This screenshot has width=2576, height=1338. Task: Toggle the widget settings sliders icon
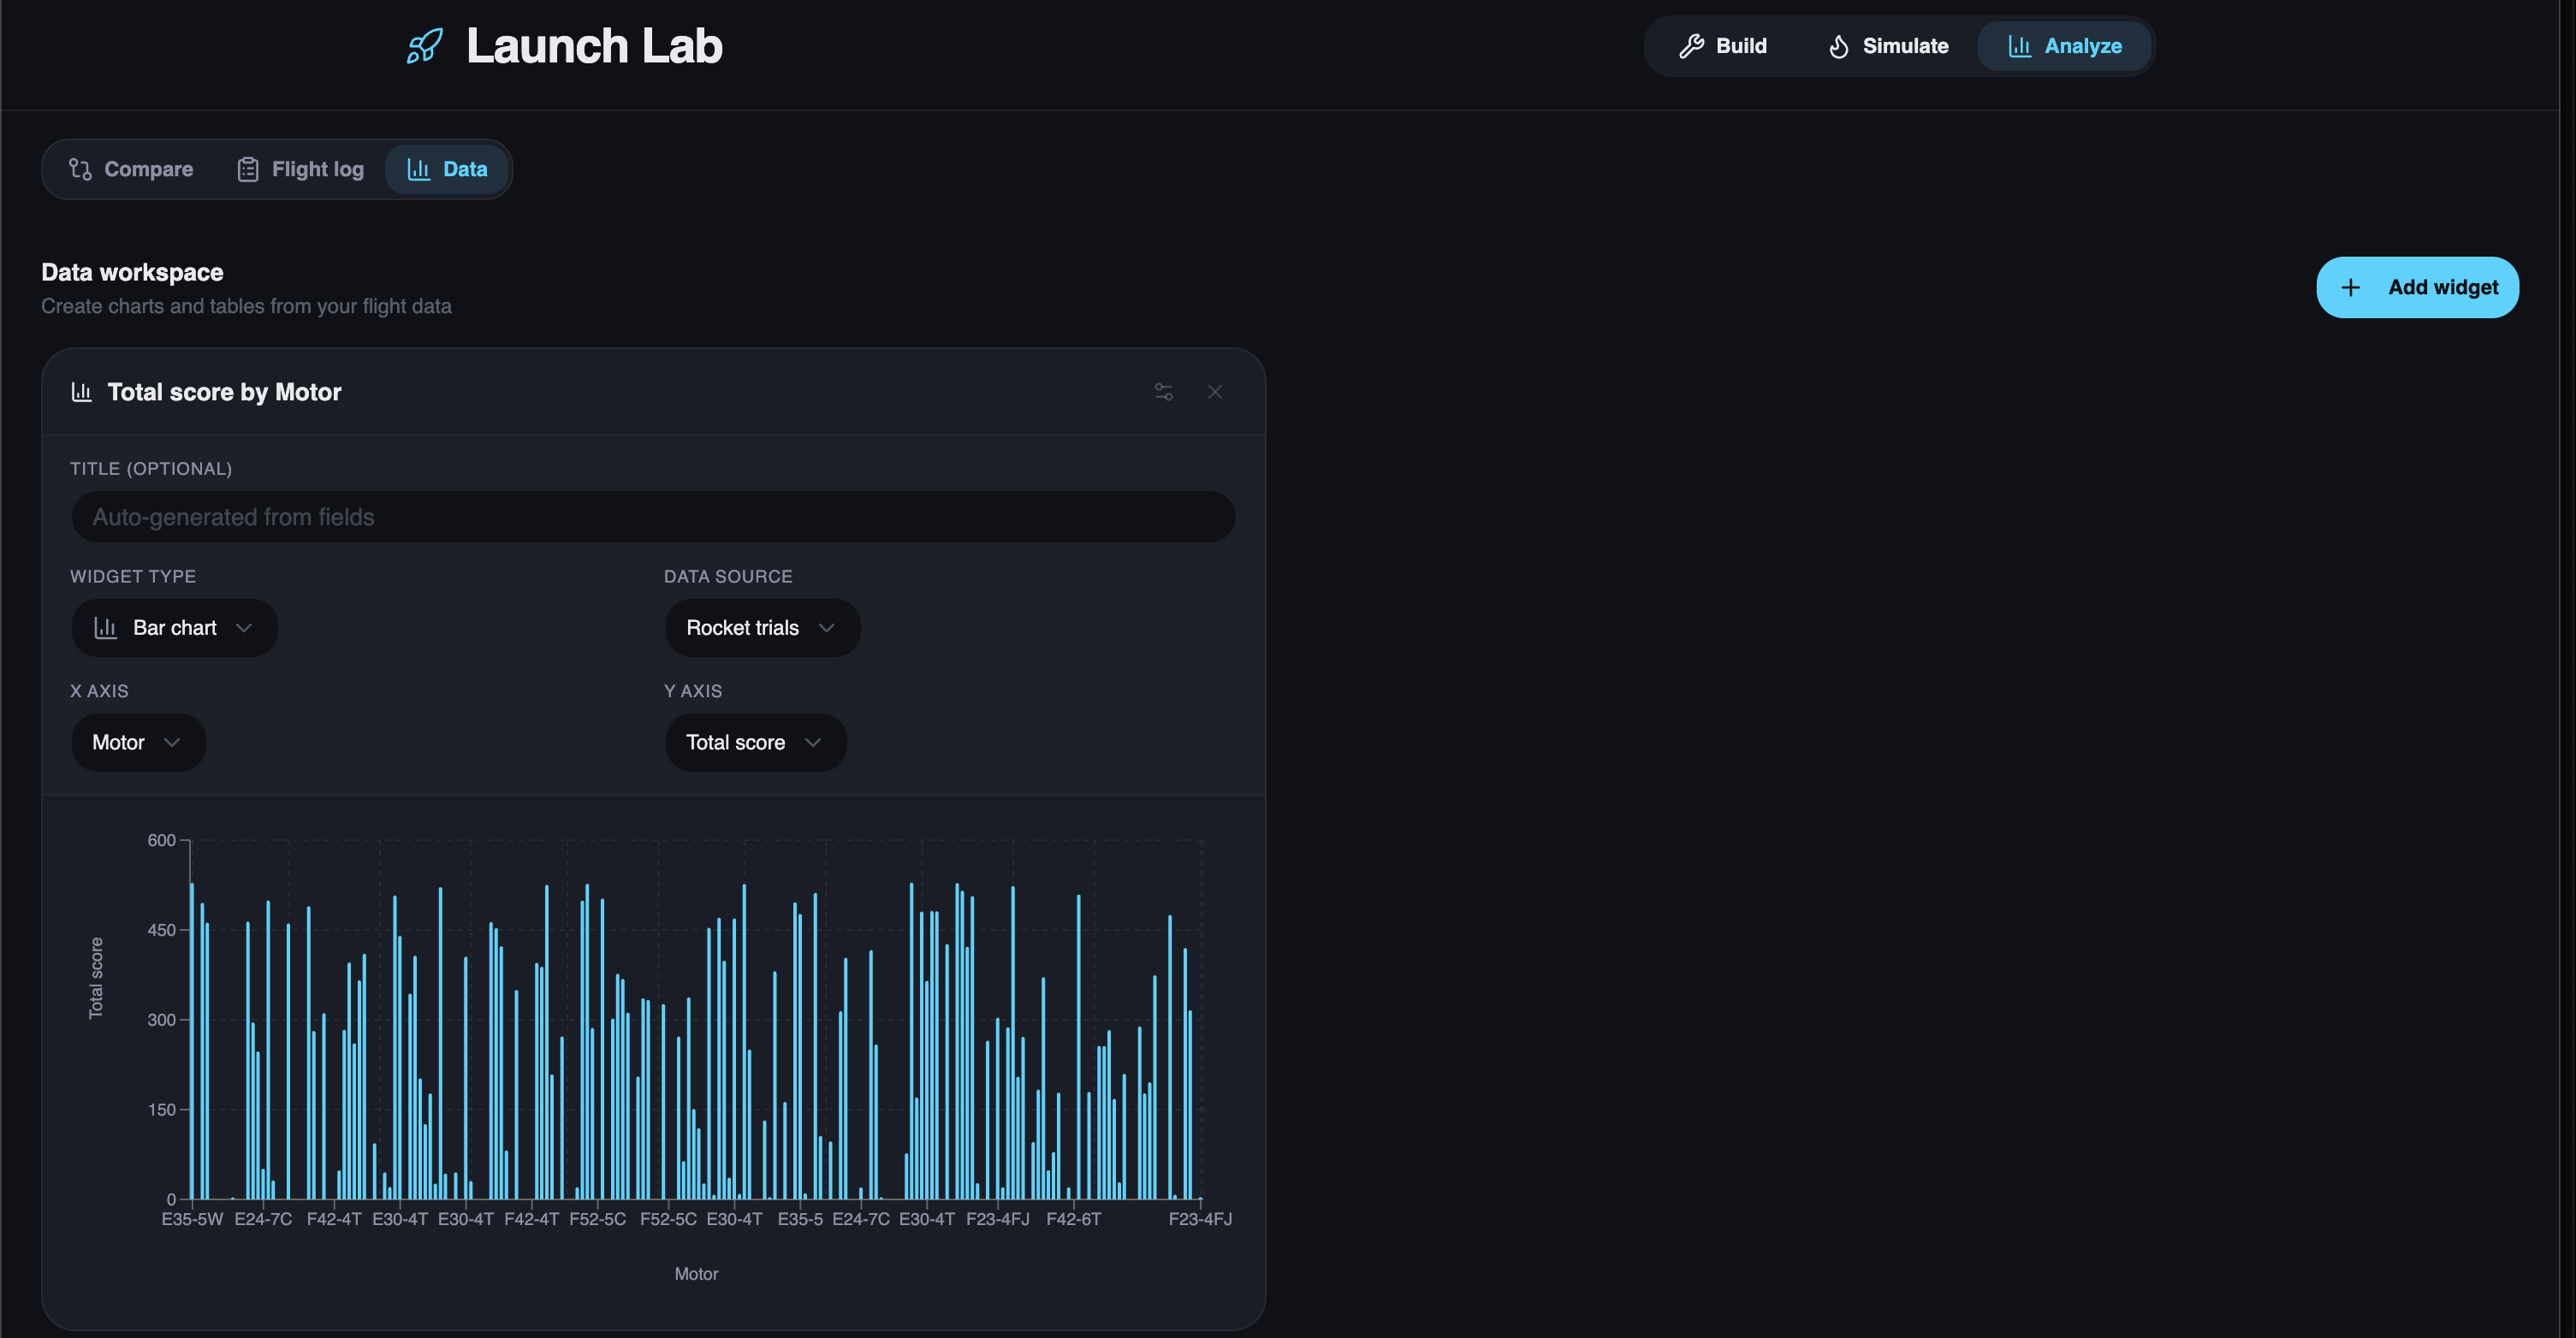click(1163, 392)
